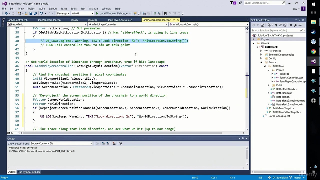
Task: Open Show output from Source Control dropdown
Action: (x=61, y=143)
